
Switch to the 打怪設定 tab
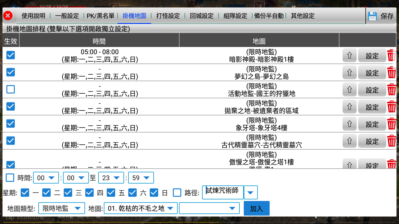tap(169, 16)
